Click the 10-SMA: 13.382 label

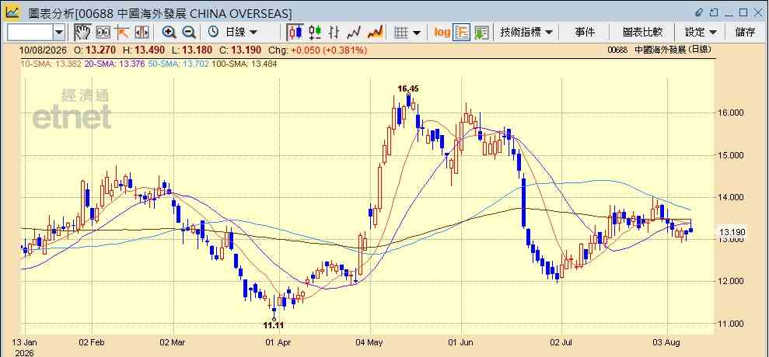coord(51,64)
